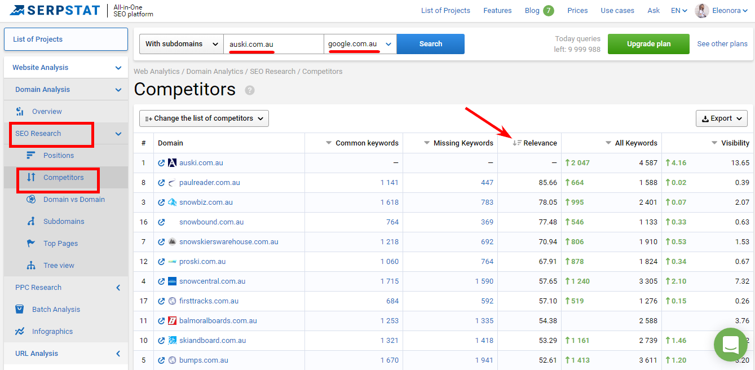Open the snowskierswarehouse.com.au domain link

[228, 242]
